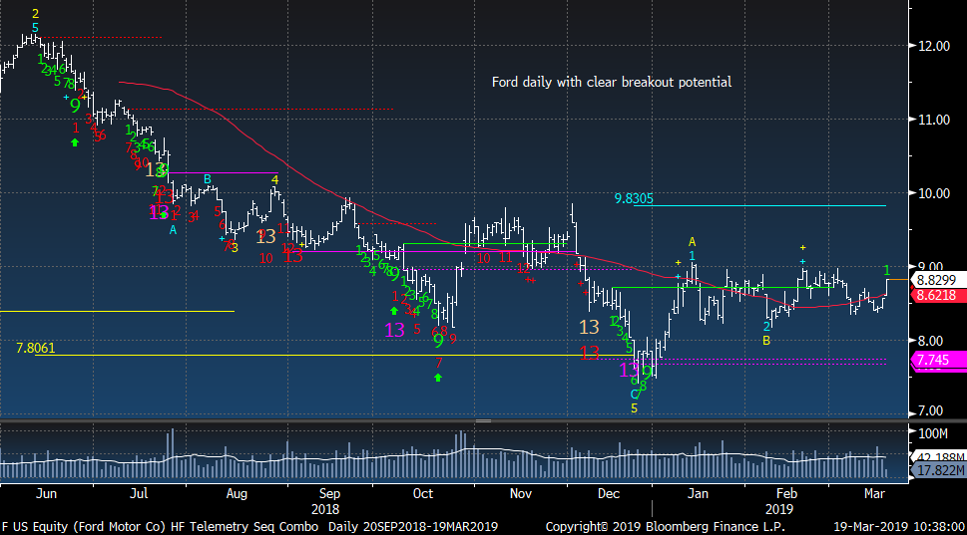Click the Aug month label on time axis

click(x=237, y=493)
